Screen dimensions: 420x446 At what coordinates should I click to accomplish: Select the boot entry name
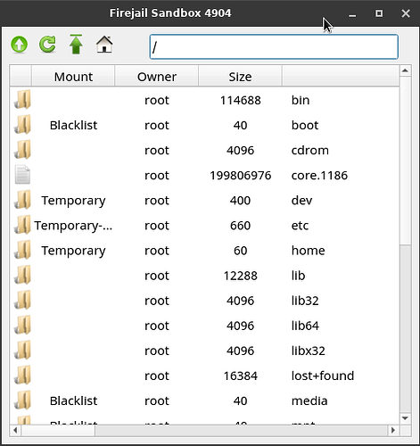(305, 125)
